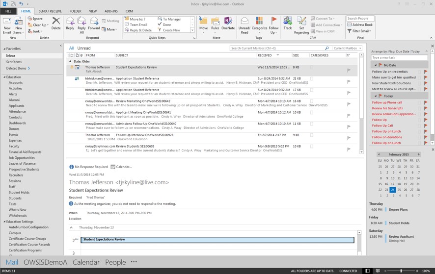Select the Team Email quick step
435x274 pixels.
[136, 25]
